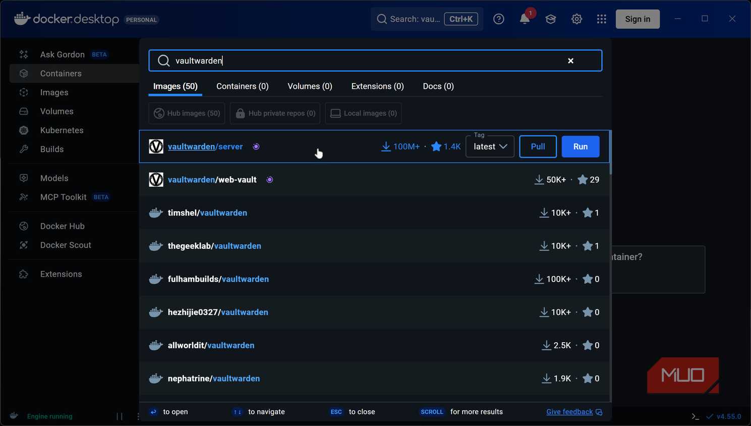Open Builds in the sidebar
Image resolution: width=751 pixels, height=426 pixels.
point(74,149)
